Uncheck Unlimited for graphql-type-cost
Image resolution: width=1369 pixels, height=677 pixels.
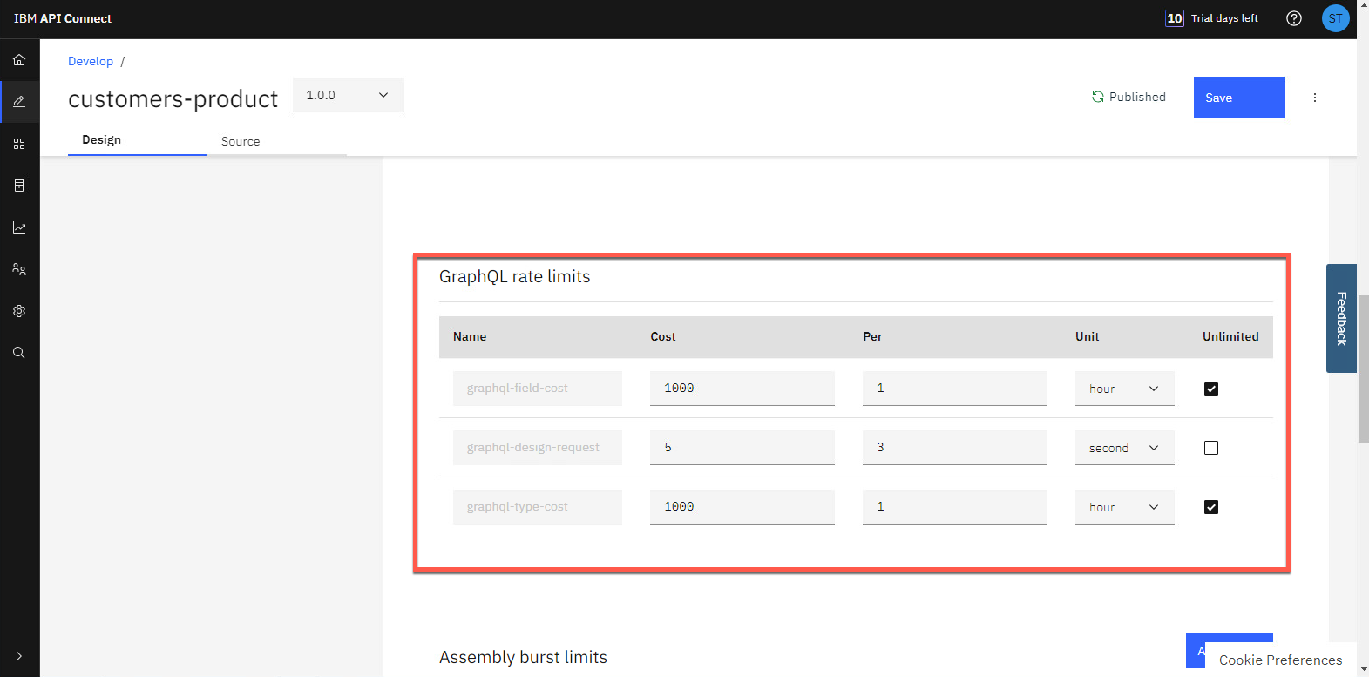click(x=1211, y=507)
